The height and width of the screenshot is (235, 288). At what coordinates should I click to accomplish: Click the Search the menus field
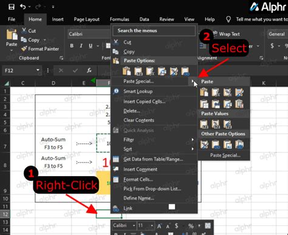pyautogui.click(x=154, y=30)
